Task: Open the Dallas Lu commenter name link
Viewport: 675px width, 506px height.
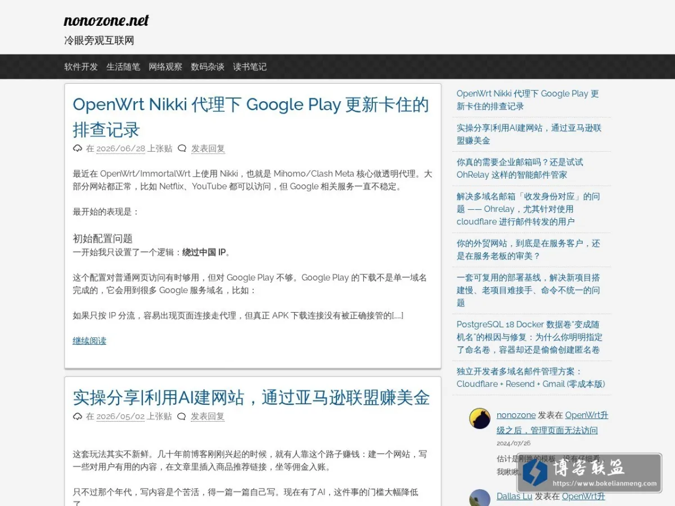Action: click(514, 496)
